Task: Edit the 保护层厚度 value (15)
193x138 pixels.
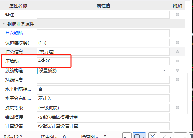Action: [x=103, y=42]
